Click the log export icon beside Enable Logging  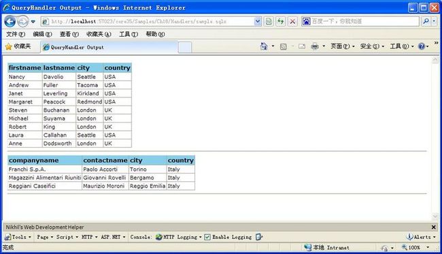coord(259,237)
